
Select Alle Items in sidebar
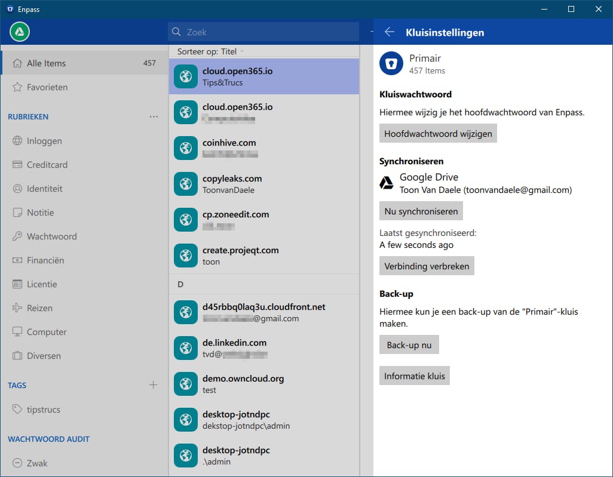click(x=46, y=63)
